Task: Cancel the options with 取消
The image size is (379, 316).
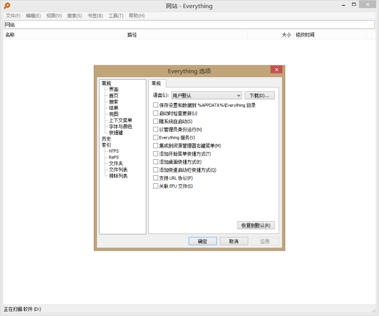Action: 233,241
